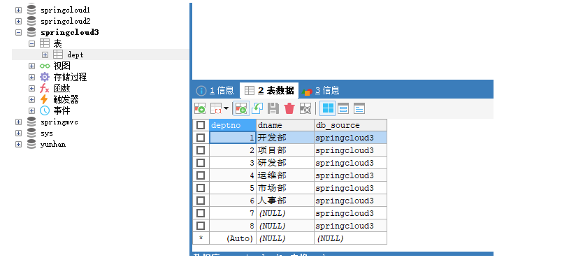Click the springcloud1 database icon
Viewport: 583px width, 260px height.
(x=31, y=10)
